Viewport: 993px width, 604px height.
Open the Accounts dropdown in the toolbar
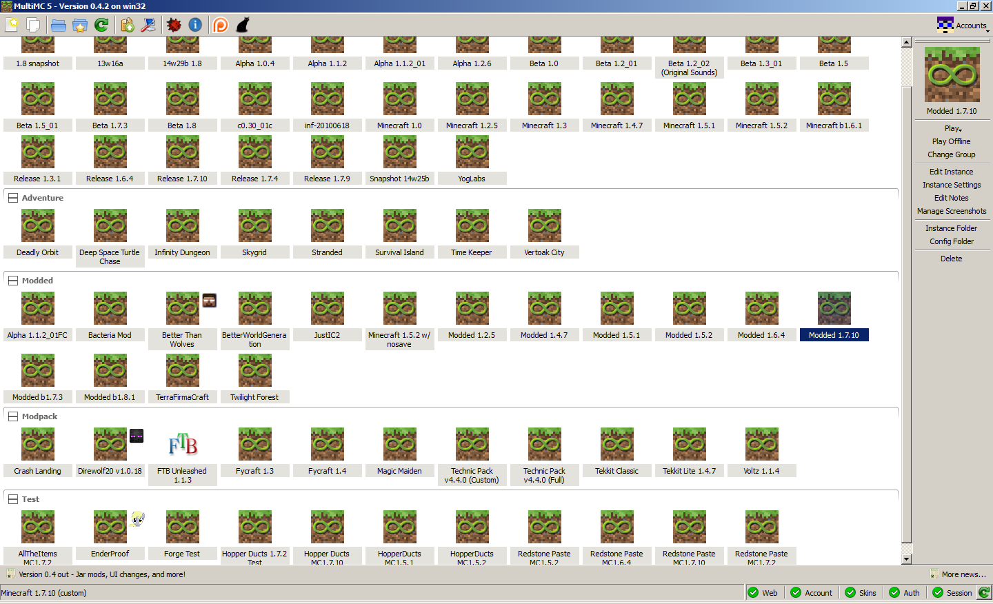coord(963,26)
